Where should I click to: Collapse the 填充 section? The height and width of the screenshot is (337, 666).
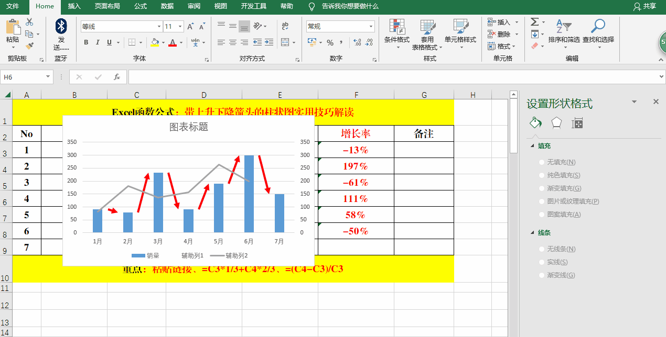pyautogui.click(x=533, y=146)
